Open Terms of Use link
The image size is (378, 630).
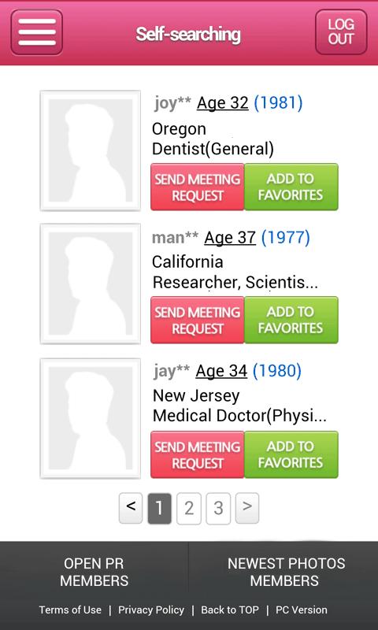click(70, 610)
